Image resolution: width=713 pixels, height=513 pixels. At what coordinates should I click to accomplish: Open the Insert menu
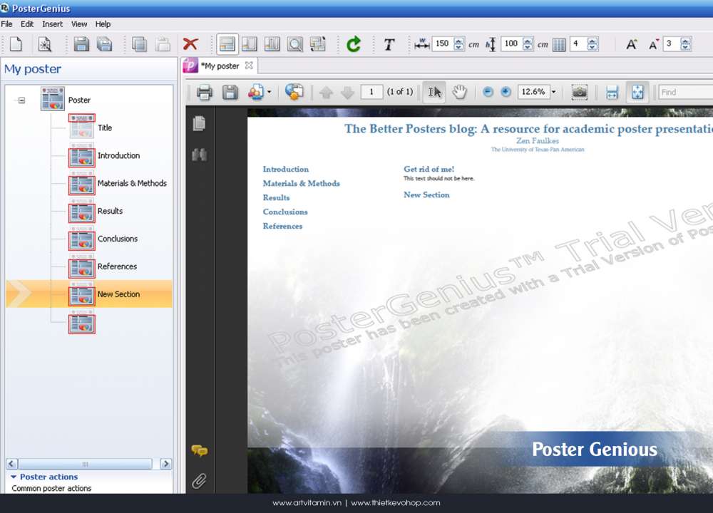click(52, 24)
